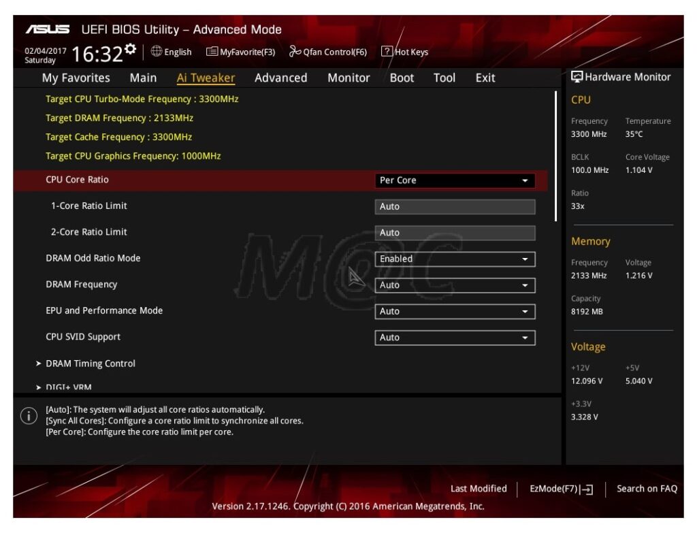
Task: Open the Advanced tab
Action: coord(281,78)
